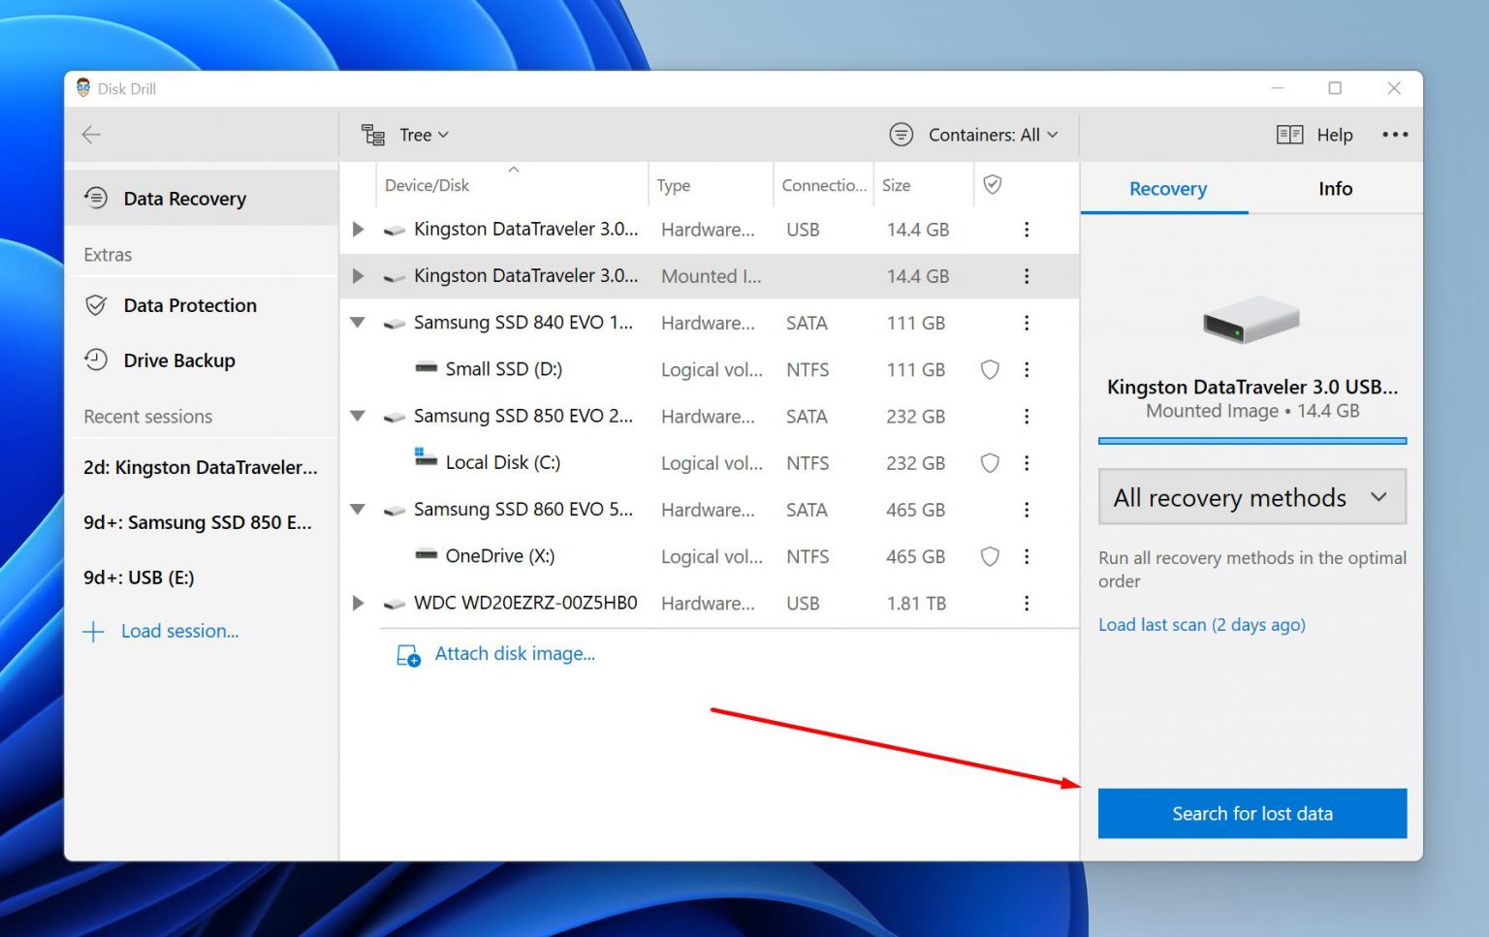Click the Attach disk image icon
Screen dimensions: 1489x937
(x=408, y=655)
